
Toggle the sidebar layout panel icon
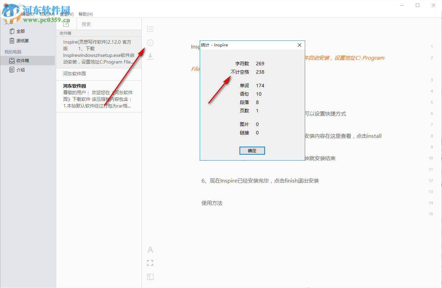pyautogui.click(x=150, y=277)
